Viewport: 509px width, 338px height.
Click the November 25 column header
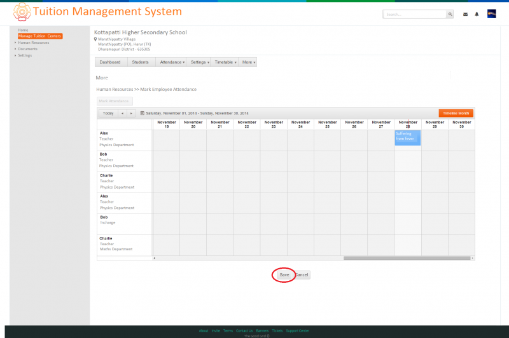click(328, 125)
